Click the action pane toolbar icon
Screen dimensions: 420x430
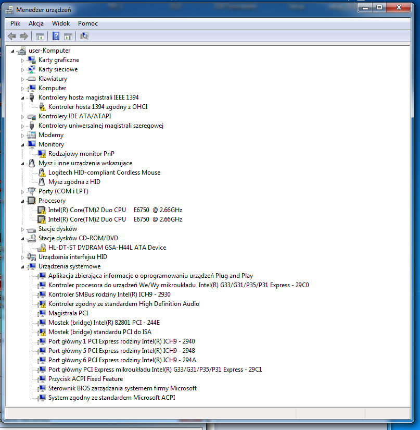tap(68, 36)
